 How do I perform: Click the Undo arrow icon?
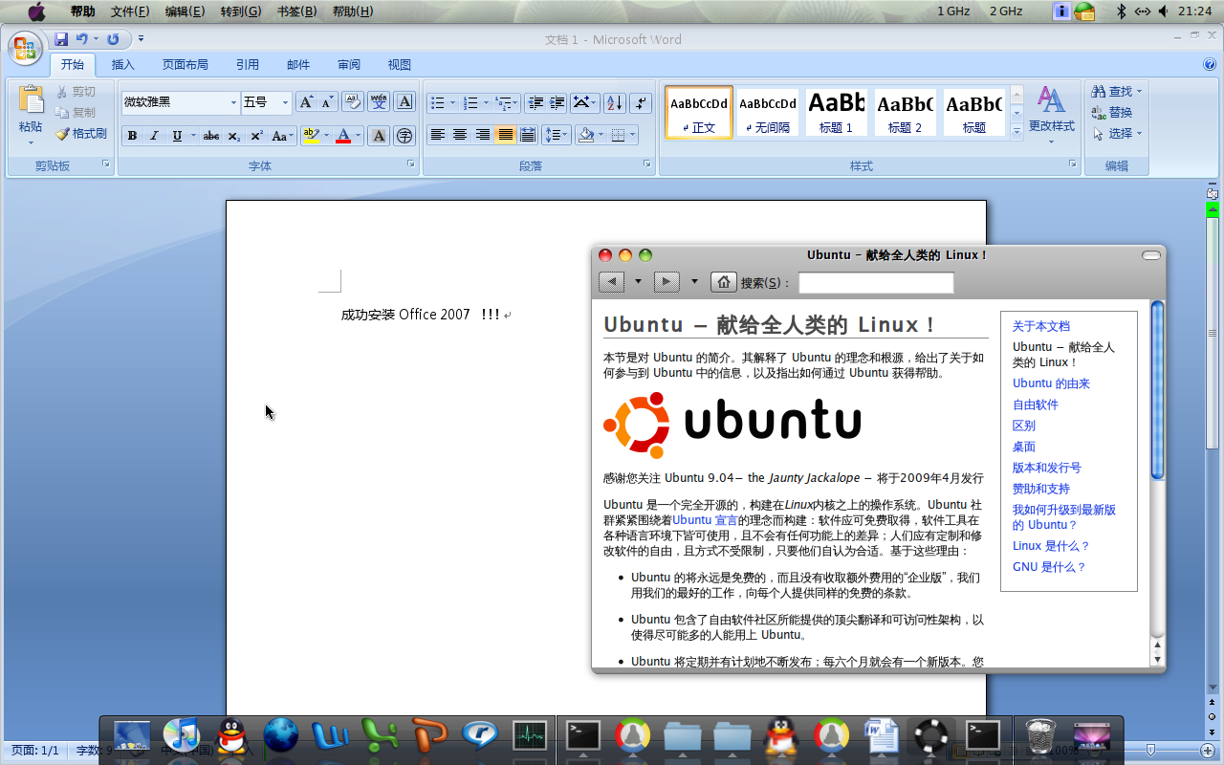click(82, 39)
